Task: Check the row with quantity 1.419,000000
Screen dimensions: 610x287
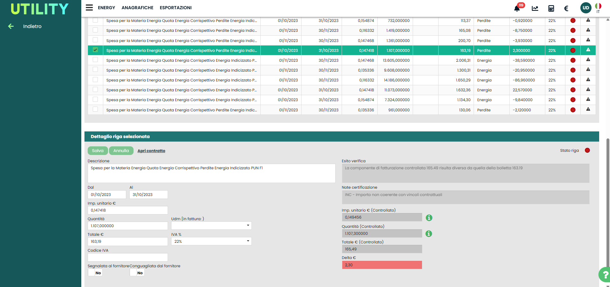Action: click(95, 30)
